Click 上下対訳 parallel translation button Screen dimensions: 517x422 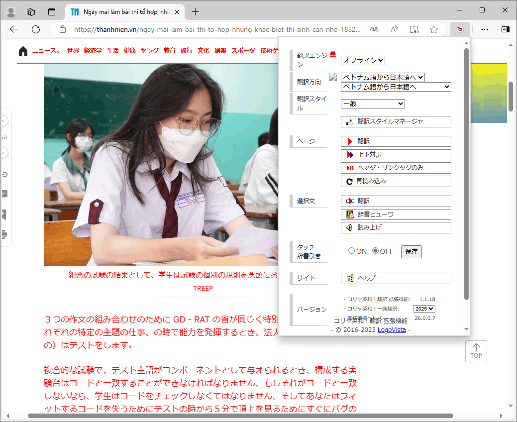396,155
